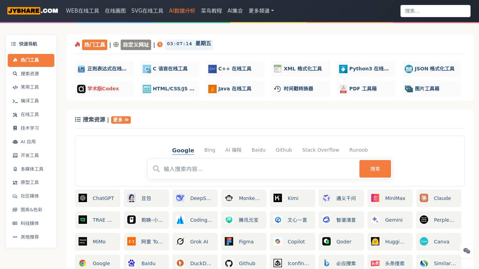Viewport: 479px width, 269px height.
Task: Open the Qoder icon shortcut
Action: coord(326,242)
